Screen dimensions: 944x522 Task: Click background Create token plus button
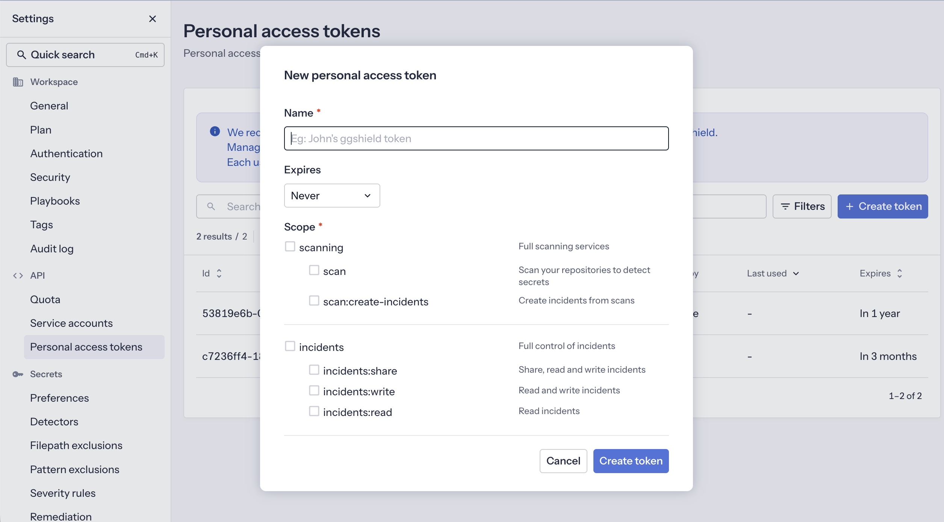tap(883, 206)
